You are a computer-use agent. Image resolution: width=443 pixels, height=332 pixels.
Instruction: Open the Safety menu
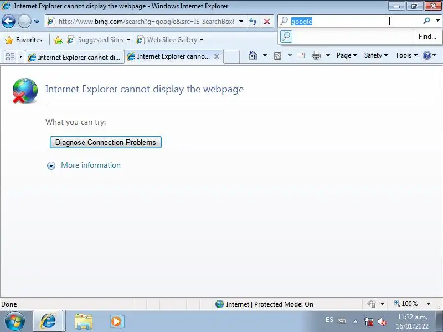point(376,55)
